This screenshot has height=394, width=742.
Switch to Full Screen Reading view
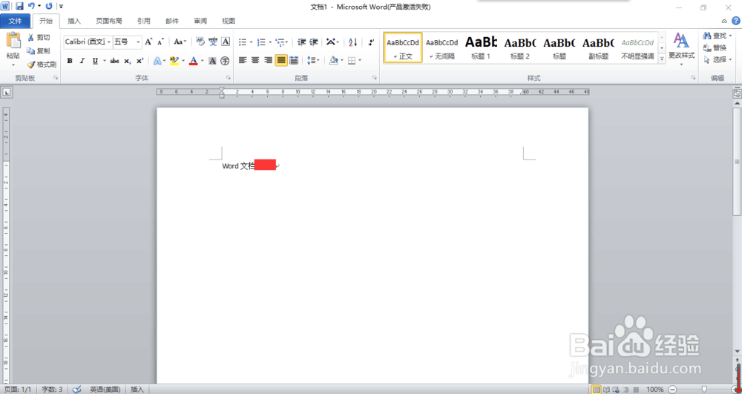pyautogui.click(x=607, y=390)
